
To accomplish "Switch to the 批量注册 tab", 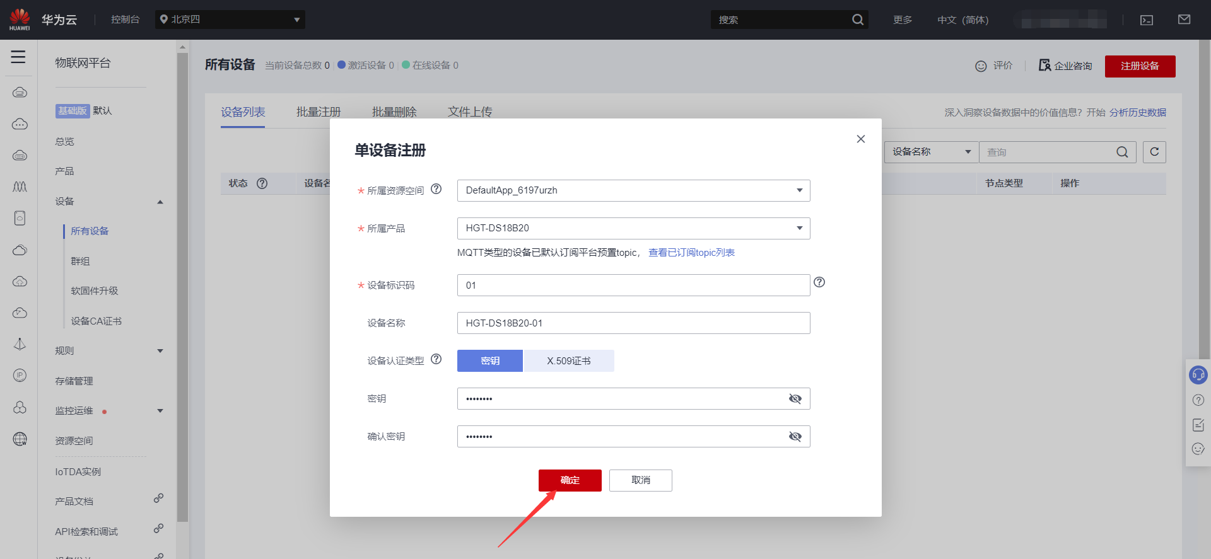I will tap(319, 112).
